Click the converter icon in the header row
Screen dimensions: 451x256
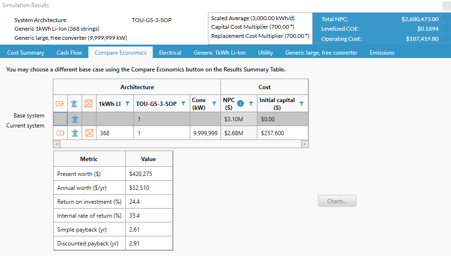click(x=88, y=104)
